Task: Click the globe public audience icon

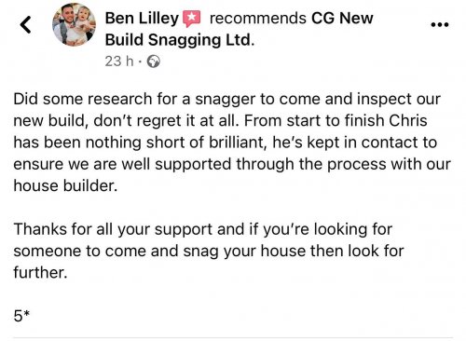Action: tap(153, 61)
